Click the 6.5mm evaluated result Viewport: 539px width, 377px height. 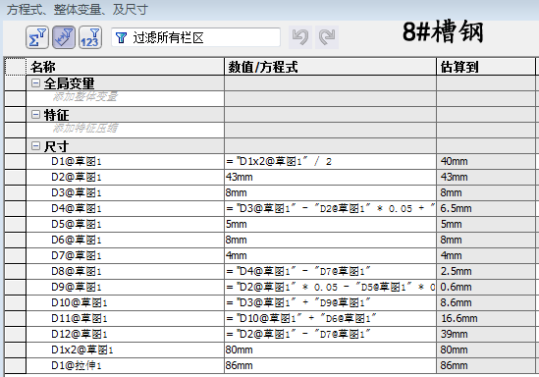point(457,208)
